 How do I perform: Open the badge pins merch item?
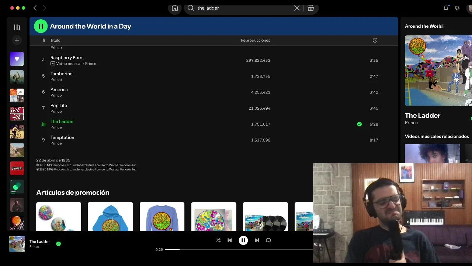point(59,217)
